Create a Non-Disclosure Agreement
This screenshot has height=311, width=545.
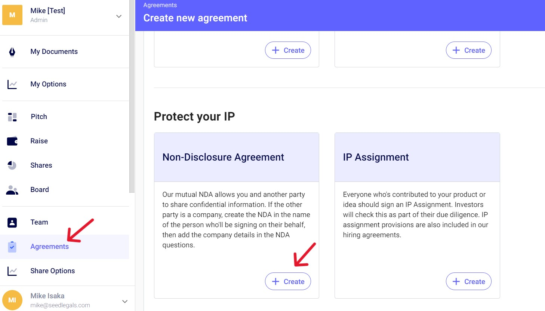[288, 281]
